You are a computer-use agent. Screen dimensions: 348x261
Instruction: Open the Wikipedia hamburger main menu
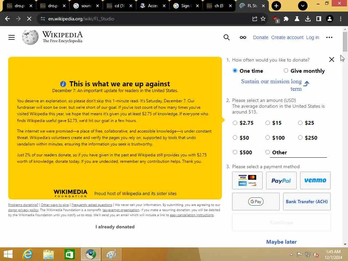pyautogui.click(x=12, y=37)
